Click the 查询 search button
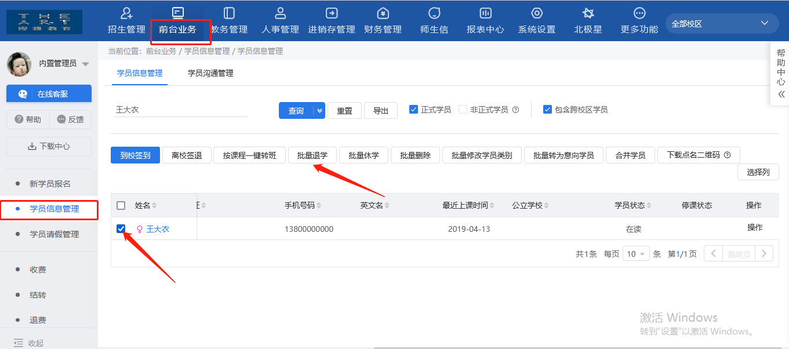This screenshot has height=349, width=789. (x=296, y=111)
